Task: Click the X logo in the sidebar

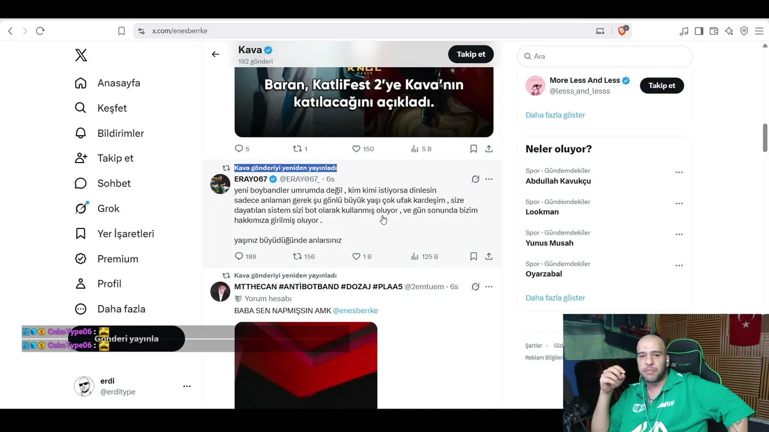Action: pos(81,55)
